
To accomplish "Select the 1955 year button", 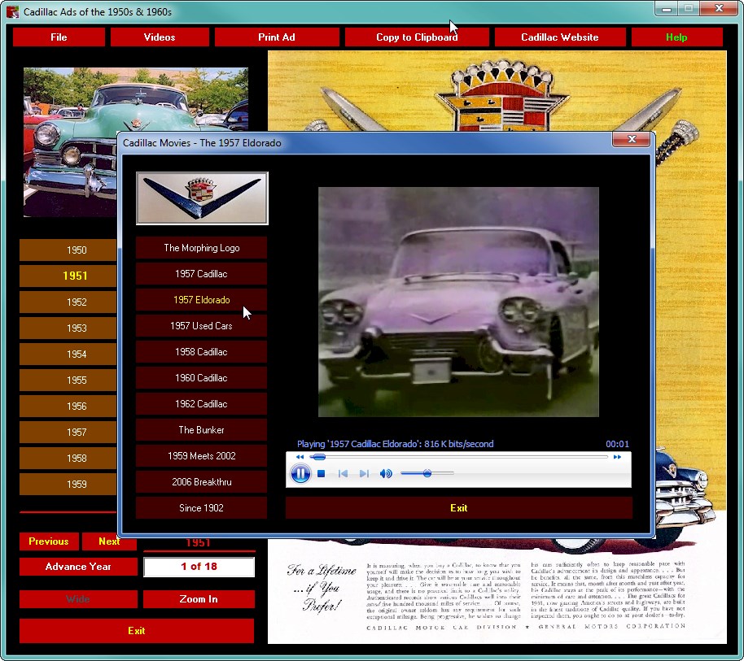I will (x=68, y=381).
